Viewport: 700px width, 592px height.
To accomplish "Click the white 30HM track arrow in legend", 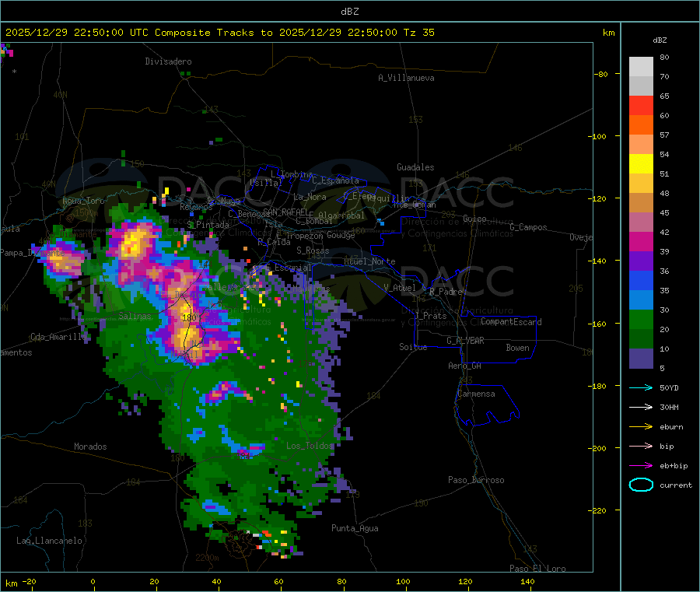I will point(641,407).
